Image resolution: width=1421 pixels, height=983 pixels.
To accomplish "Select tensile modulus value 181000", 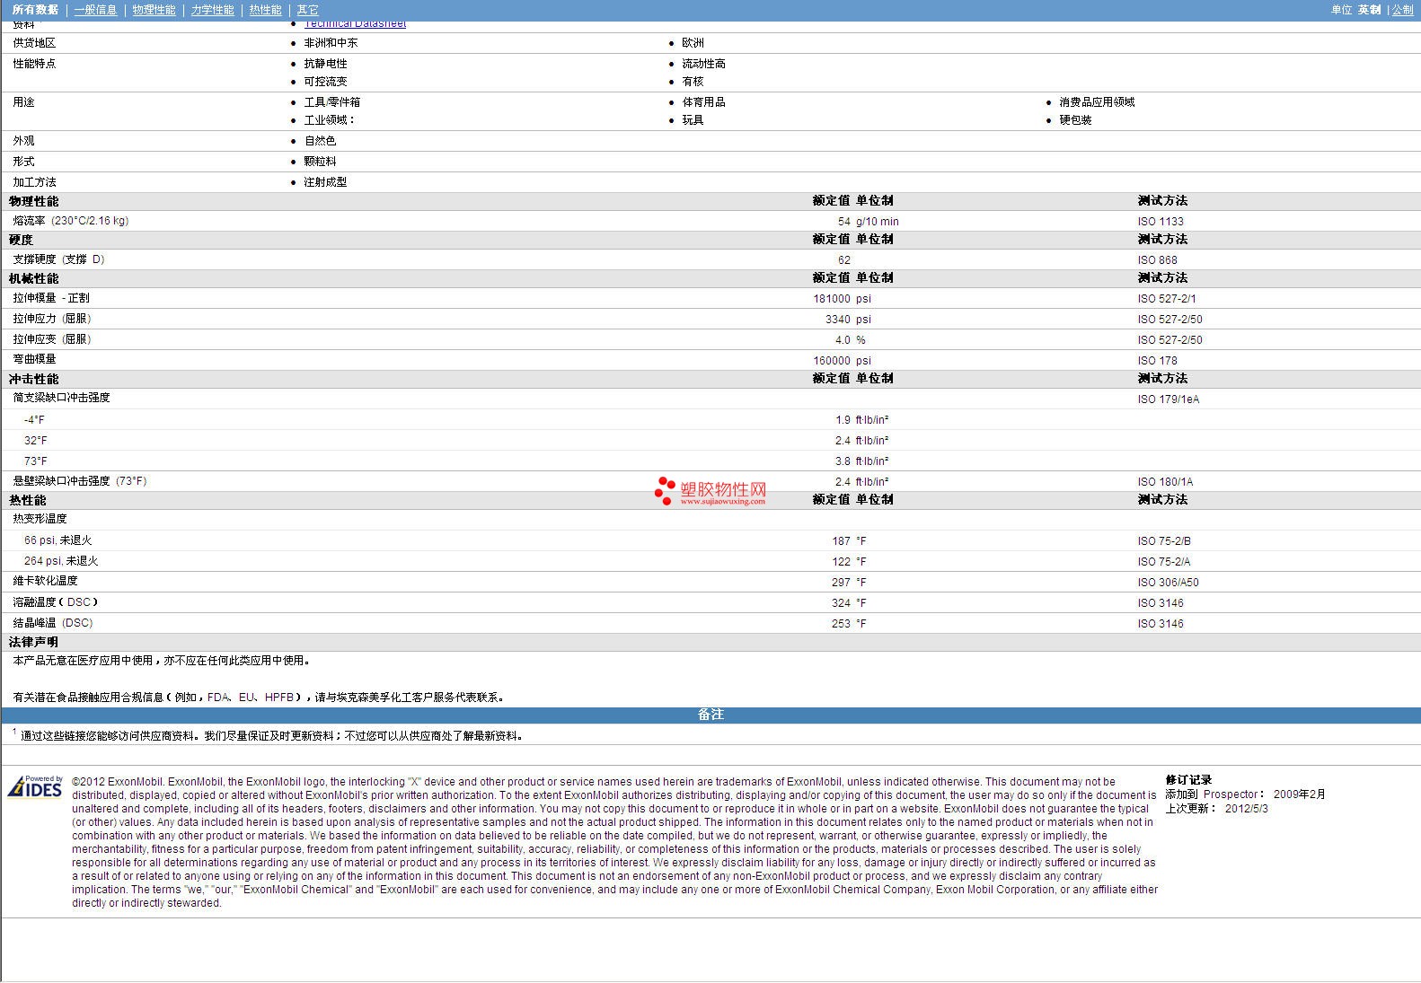I will (832, 299).
